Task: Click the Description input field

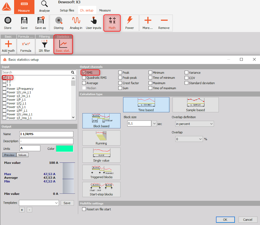Action: [x=46, y=141]
